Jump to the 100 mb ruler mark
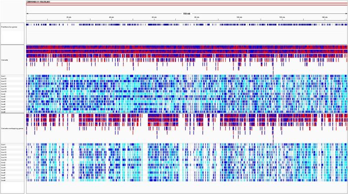Screen dimensions: 348x194 (x=239, y=17)
